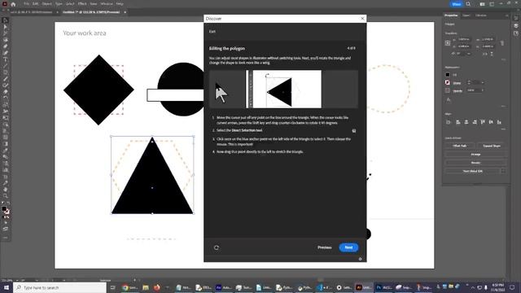Select the Hand tool in the toolbar
The image size is (521, 293).
[5, 190]
